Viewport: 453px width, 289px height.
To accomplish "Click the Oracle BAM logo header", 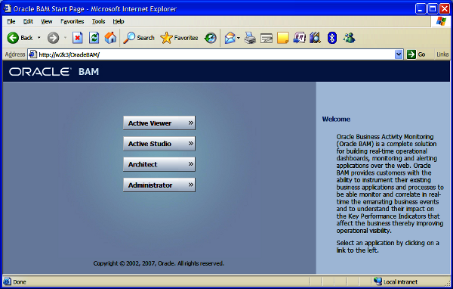I will 54,72.
